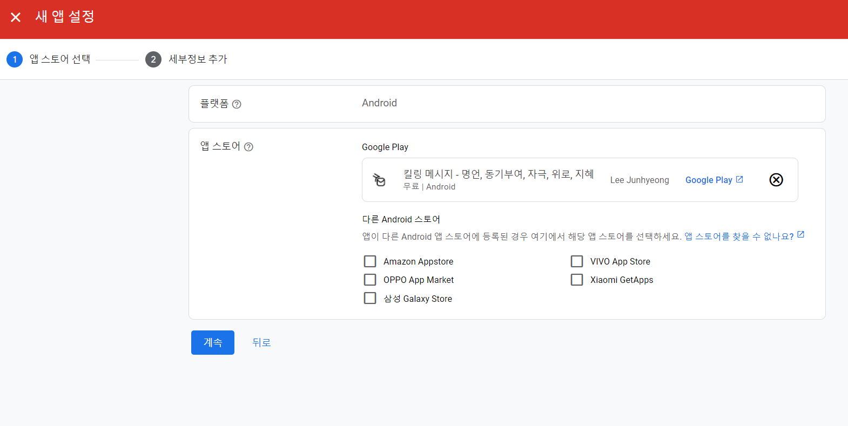This screenshot has width=848, height=426.
Task: Click the 새 앱 설정 title
Action: click(x=65, y=17)
